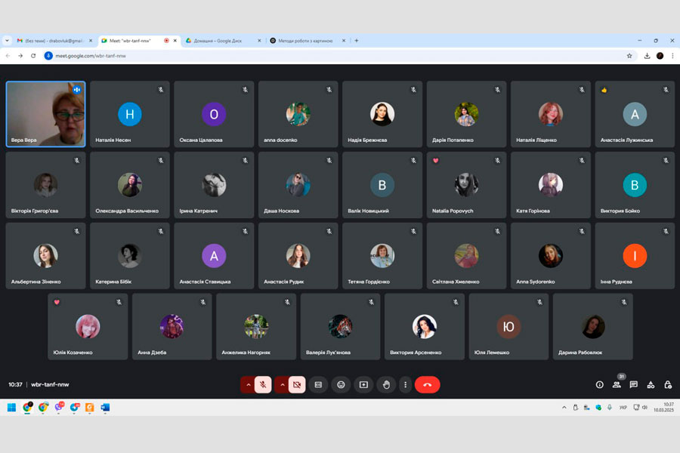Open the Activities panel
The image size is (680, 453).
point(651,384)
